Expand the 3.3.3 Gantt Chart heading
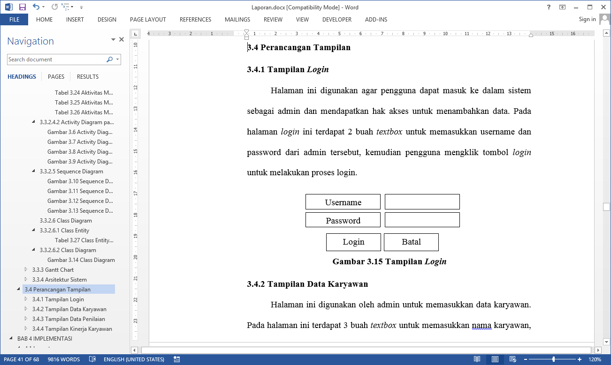The width and height of the screenshot is (611, 365). coord(26,269)
